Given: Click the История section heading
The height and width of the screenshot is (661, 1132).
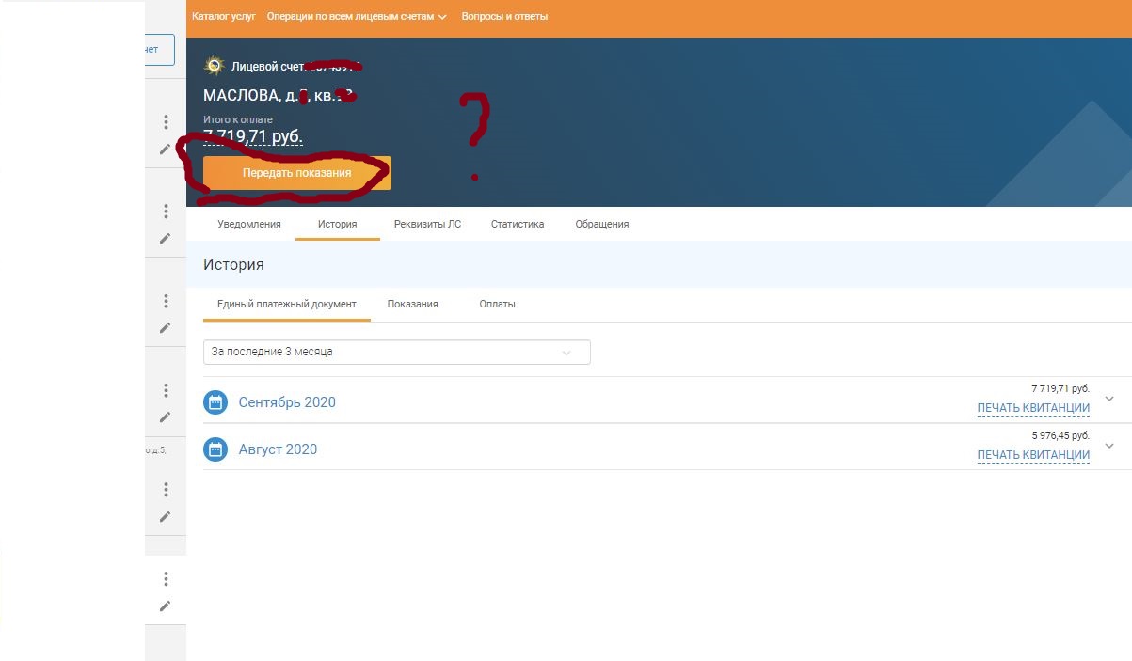Looking at the screenshot, I should point(233,265).
